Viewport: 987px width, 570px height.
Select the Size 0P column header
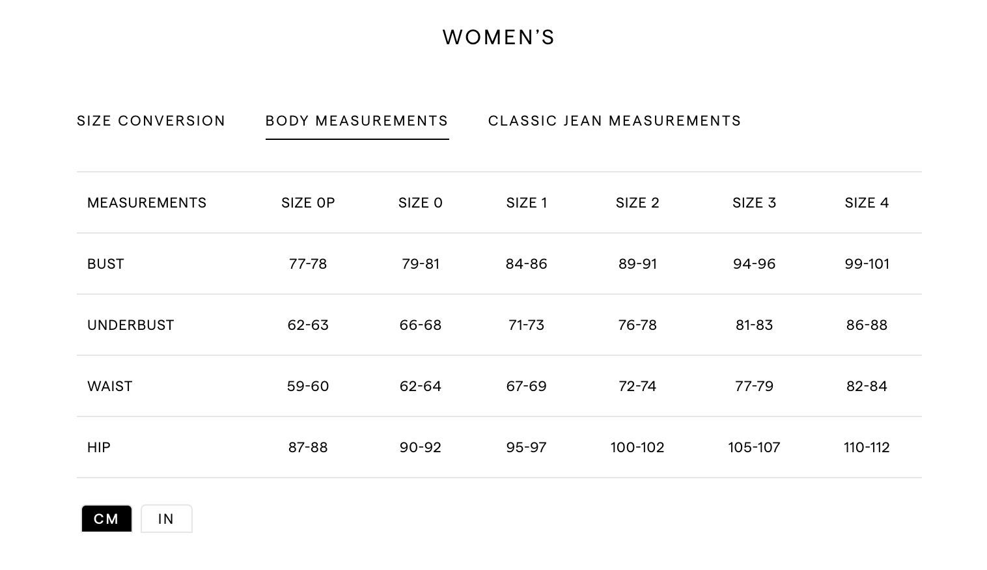click(308, 203)
